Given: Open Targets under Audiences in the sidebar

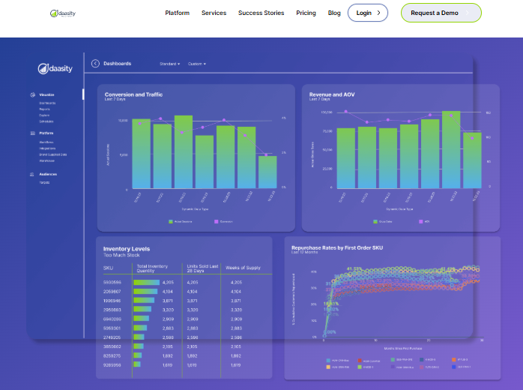Looking at the screenshot, I should click(44, 183).
